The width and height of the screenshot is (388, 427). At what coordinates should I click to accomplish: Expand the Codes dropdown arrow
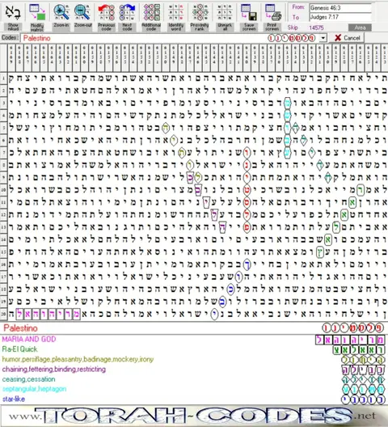tap(323, 38)
